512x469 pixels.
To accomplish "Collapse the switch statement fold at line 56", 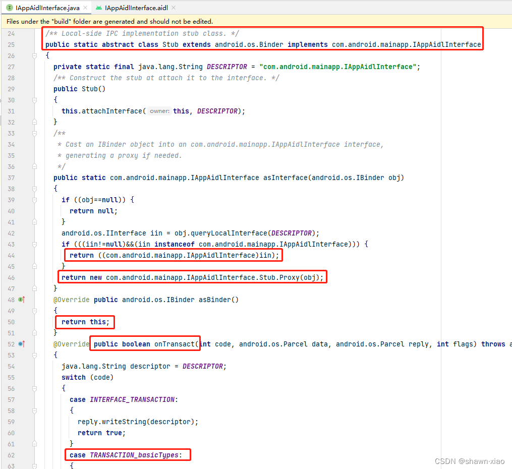I will (x=34, y=388).
